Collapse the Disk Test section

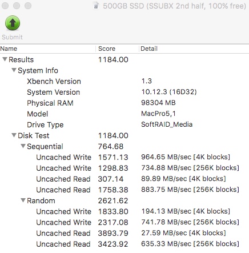pos(14,135)
